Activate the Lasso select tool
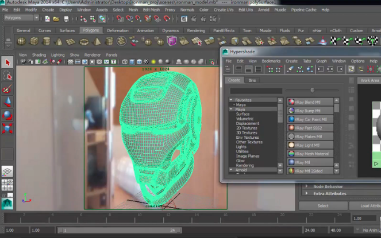 [7, 76]
